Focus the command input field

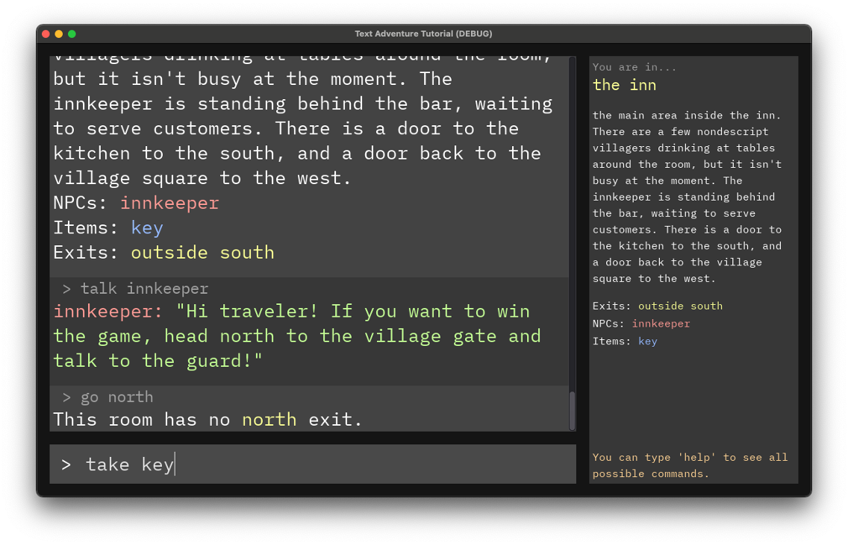pos(312,464)
